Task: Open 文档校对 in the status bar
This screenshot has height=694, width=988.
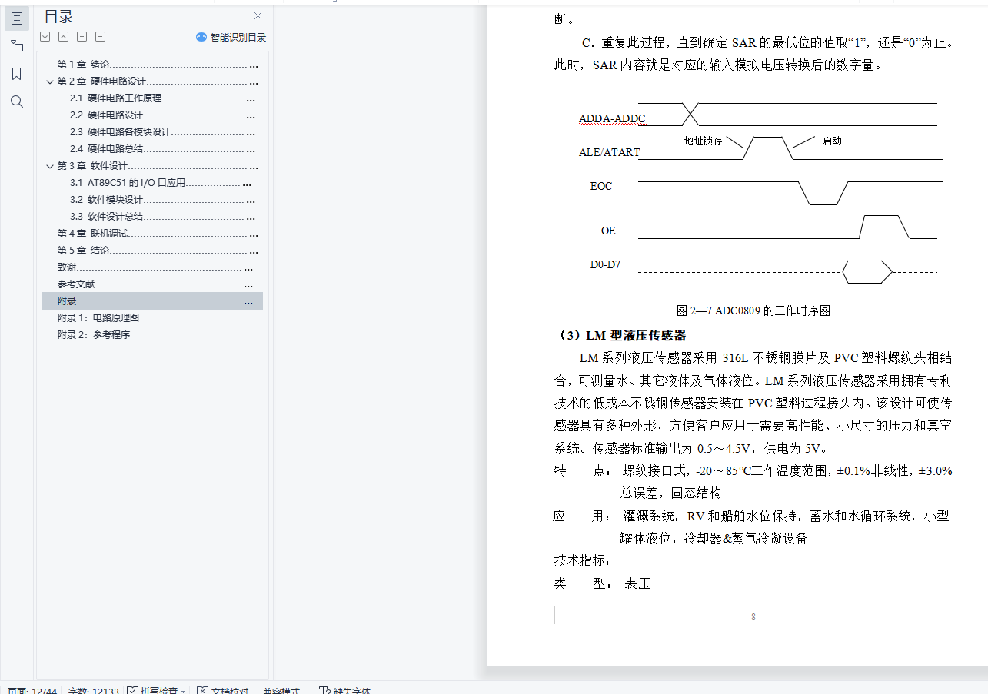Action: 222,691
